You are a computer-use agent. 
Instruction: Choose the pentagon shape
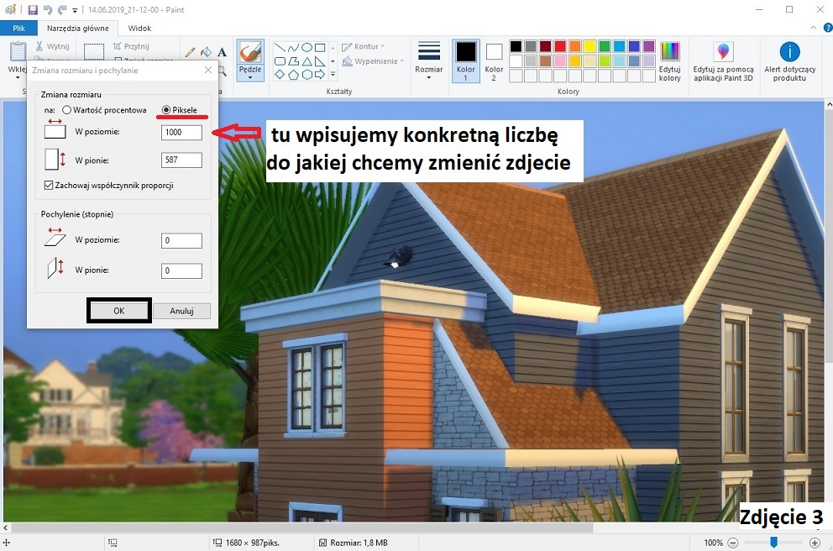tap(293, 75)
